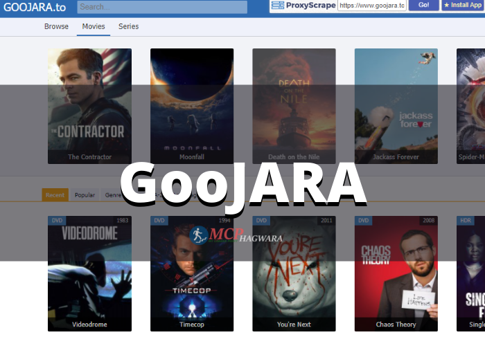
Task: Click the DVD badge on Videodrome
Action: pyautogui.click(x=57, y=220)
